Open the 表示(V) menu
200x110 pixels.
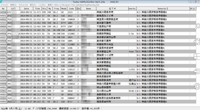click(33, 5)
